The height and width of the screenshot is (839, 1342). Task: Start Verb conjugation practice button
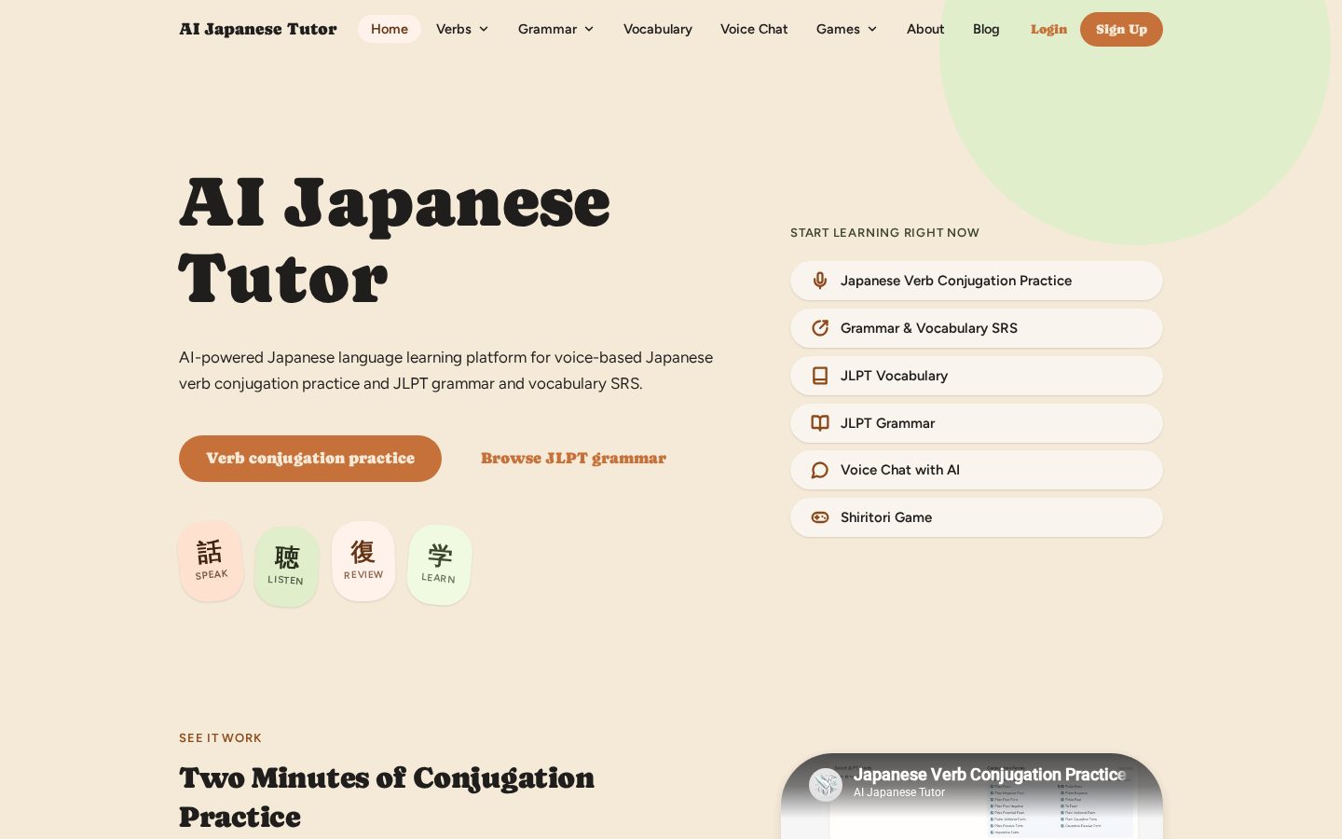point(310,459)
